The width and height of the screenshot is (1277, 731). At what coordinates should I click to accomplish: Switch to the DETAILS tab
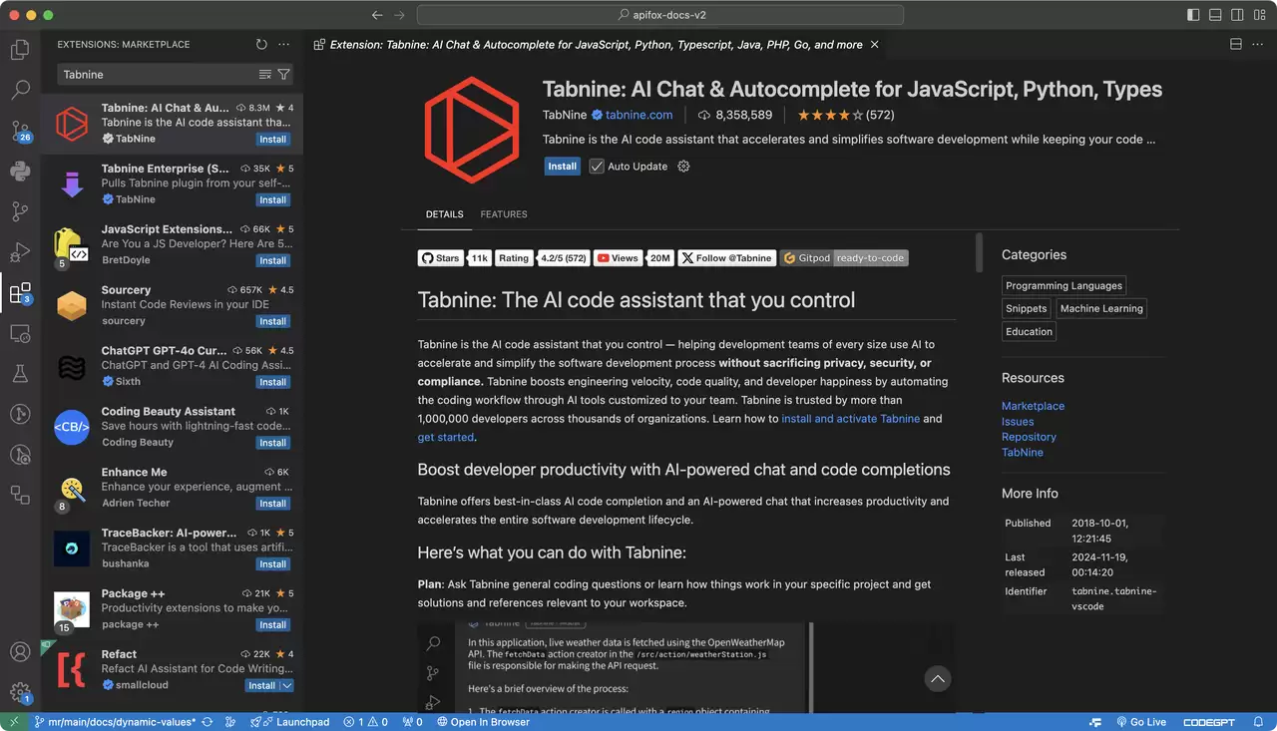(444, 214)
